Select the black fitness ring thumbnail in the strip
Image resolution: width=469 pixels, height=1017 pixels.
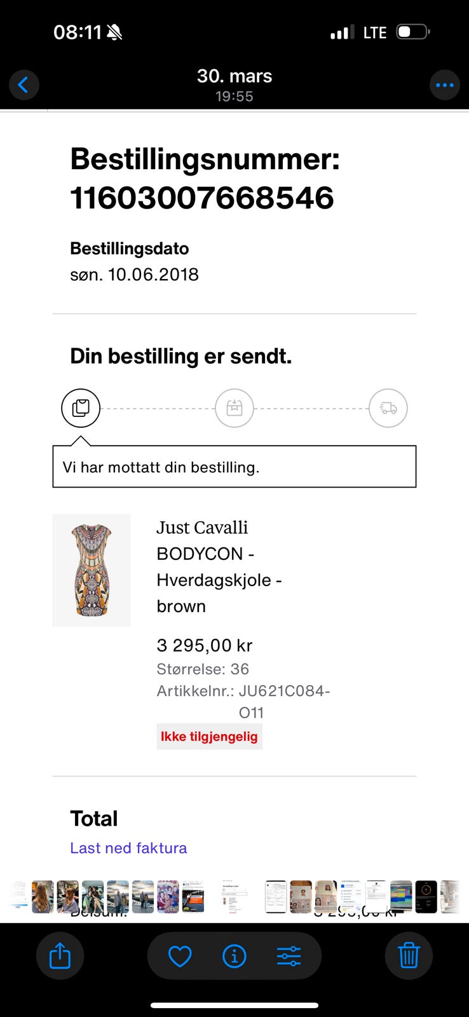pyautogui.click(x=426, y=897)
